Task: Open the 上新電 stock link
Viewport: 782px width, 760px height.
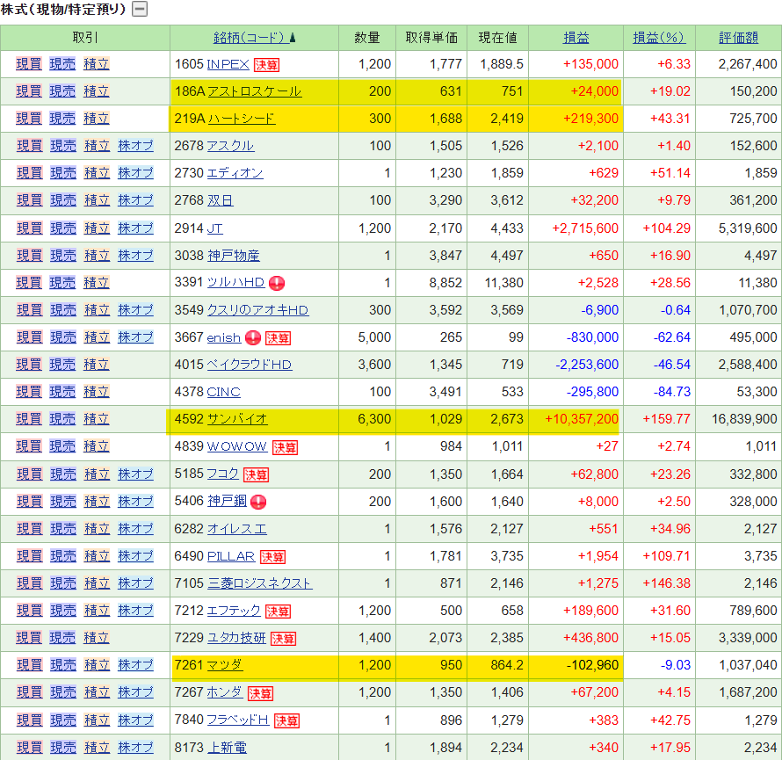Action: pyautogui.click(x=227, y=748)
